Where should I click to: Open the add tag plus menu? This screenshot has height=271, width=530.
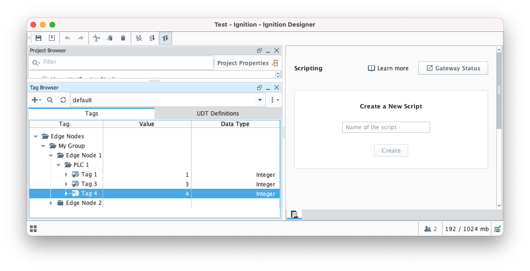tap(36, 100)
